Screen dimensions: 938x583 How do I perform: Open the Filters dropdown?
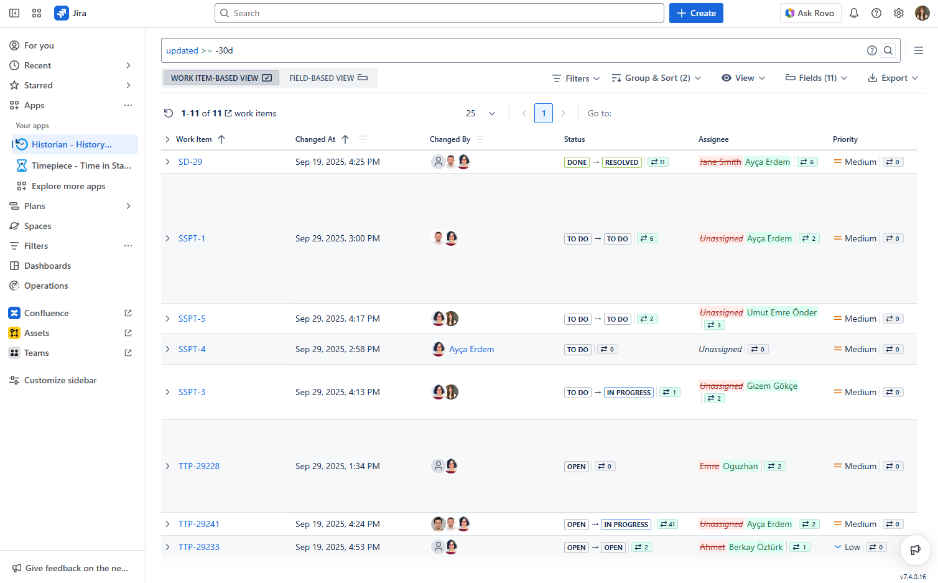[x=576, y=78]
